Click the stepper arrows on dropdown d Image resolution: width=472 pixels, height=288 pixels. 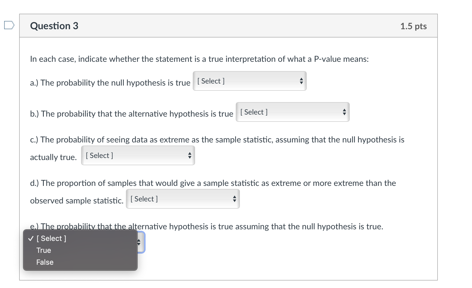coord(235,199)
